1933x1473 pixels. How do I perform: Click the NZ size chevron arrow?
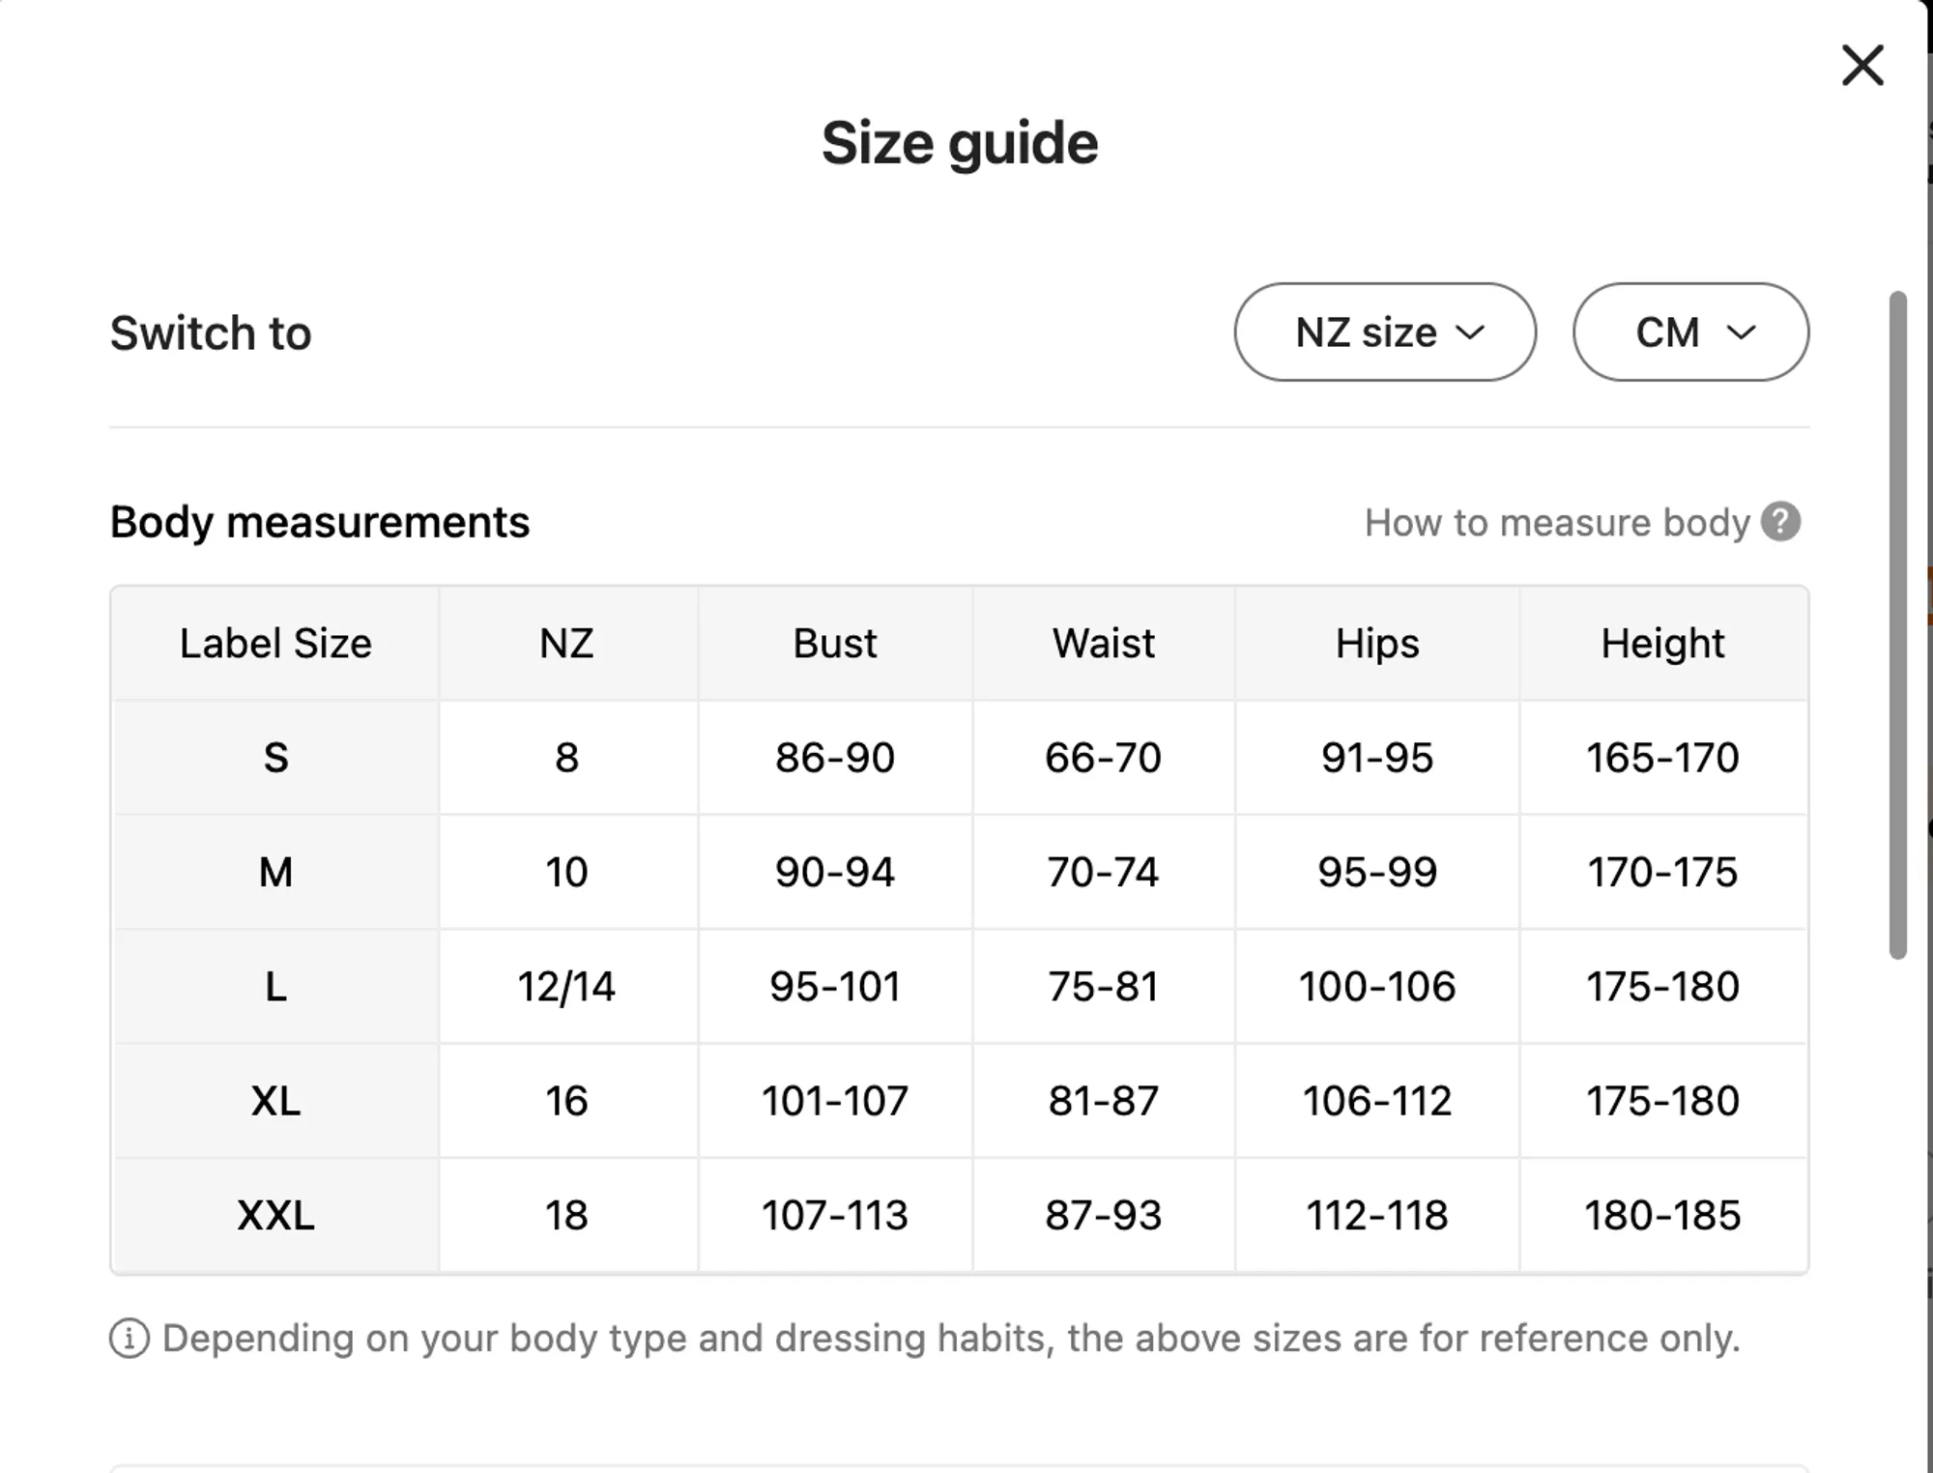click(1470, 333)
